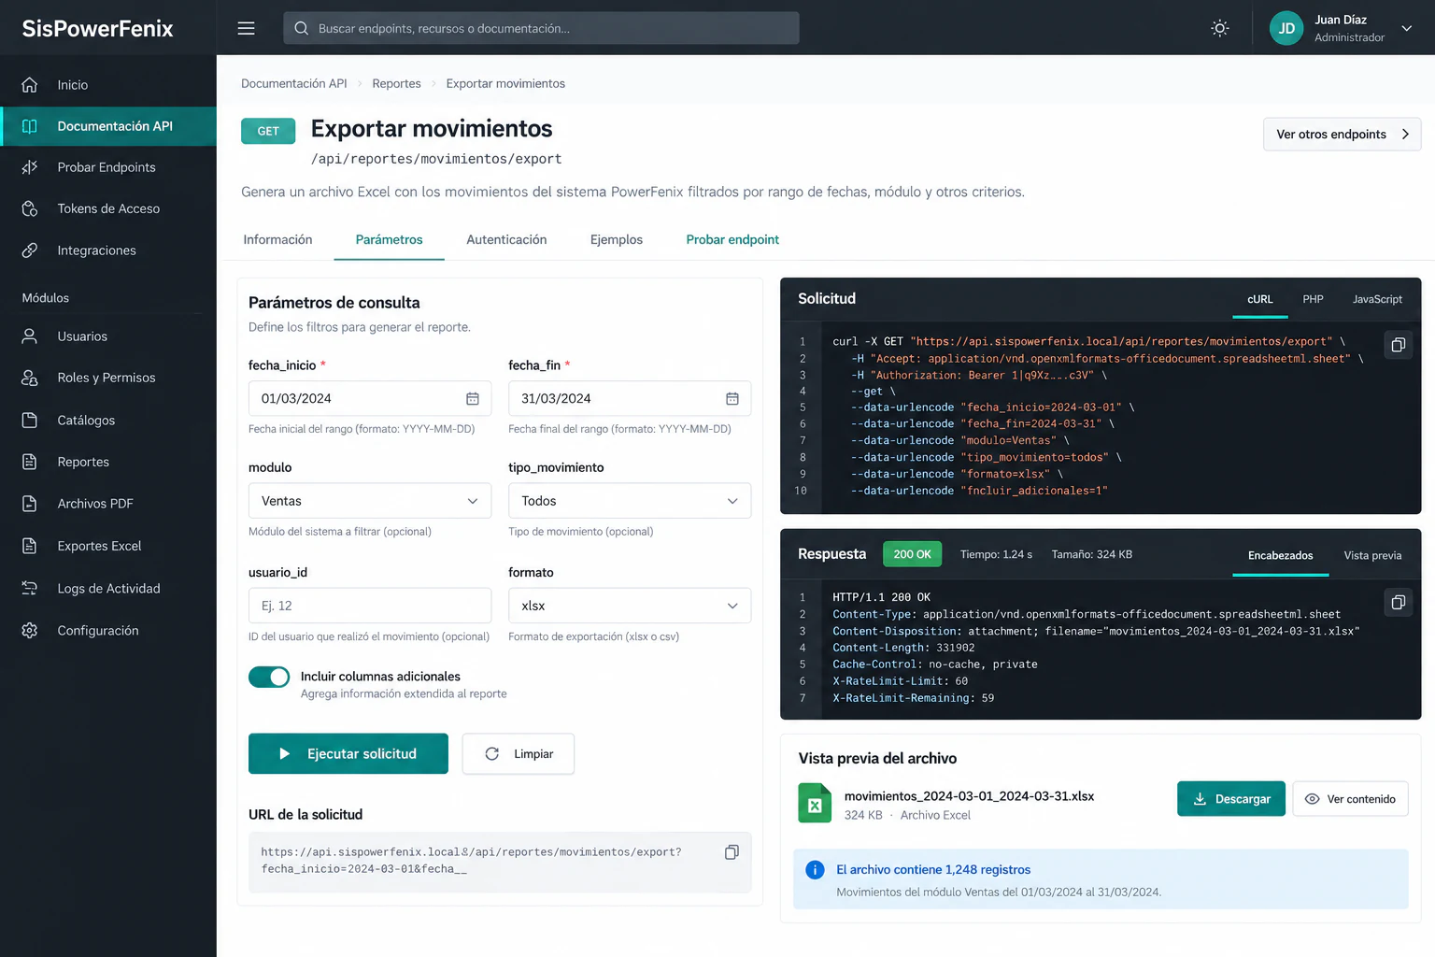This screenshot has height=957, width=1435.
Task: Open the tipo_movimiento dropdown showing Todos
Action: point(630,501)
